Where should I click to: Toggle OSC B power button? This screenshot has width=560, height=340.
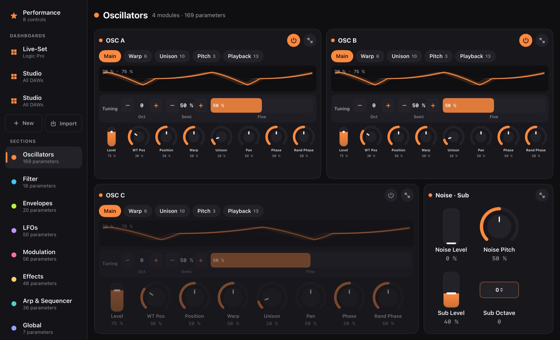[526, 40]
